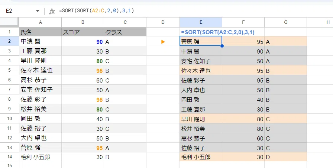The width and height of the screenshot is (333, 168).
Task: Click cell E3 中濱 賢
Action: (x=201, y=51)
